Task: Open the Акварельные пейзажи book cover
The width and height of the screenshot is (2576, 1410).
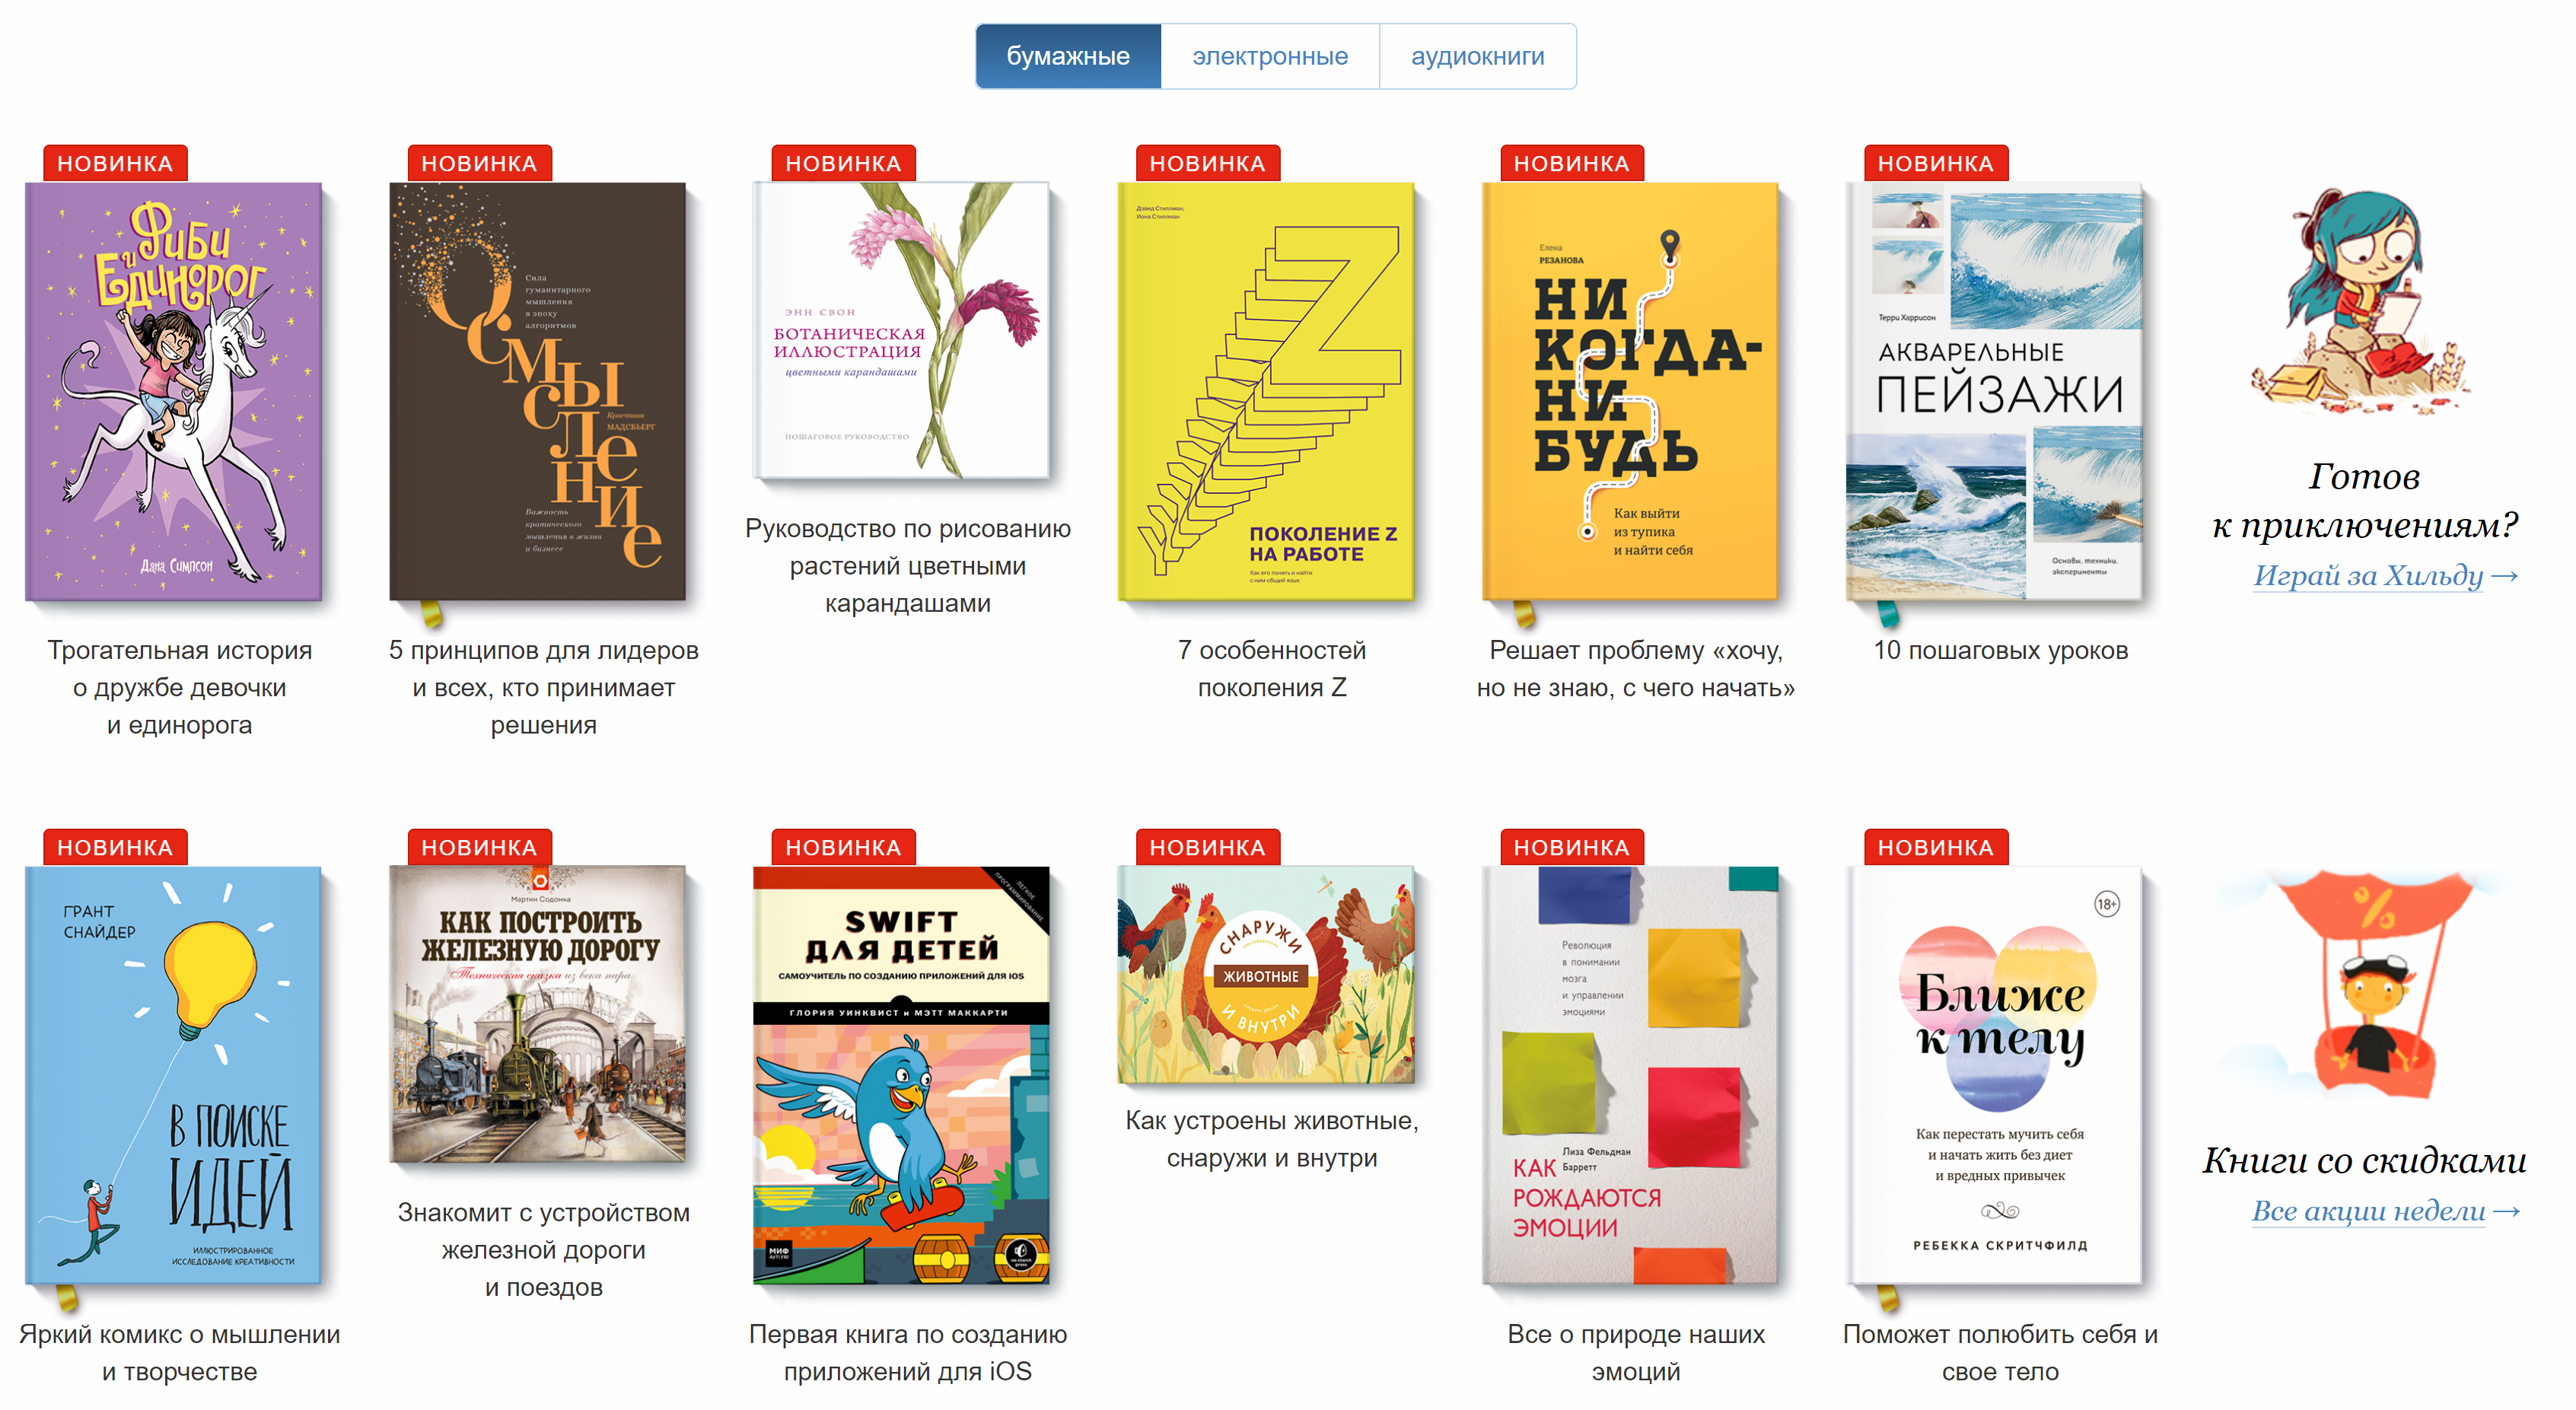Action: pyautogui.click(x=1994, y=392)
